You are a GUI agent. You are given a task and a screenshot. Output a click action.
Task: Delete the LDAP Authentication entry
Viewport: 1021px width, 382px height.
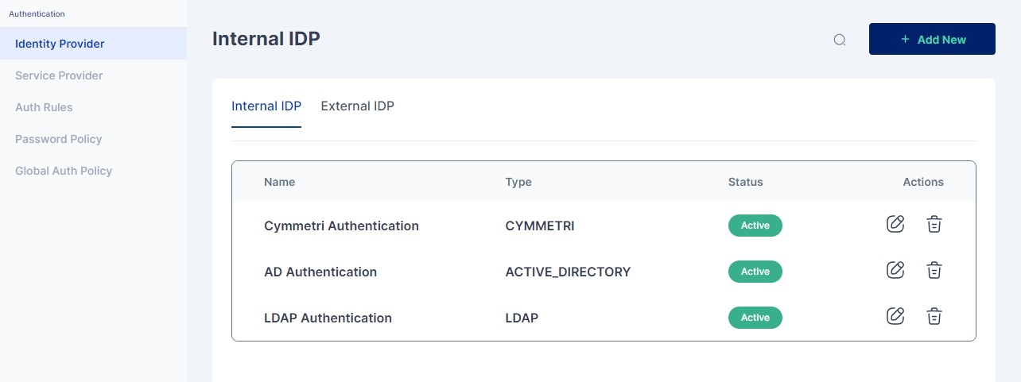934,317
